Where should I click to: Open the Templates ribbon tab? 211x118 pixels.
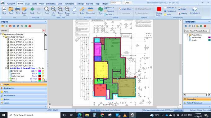(x=69, y=4)
